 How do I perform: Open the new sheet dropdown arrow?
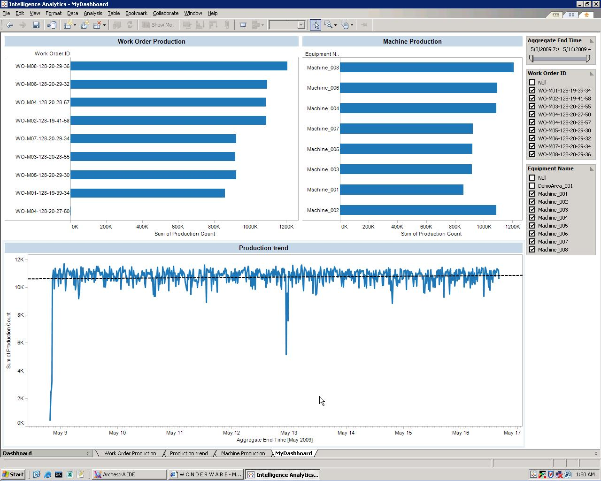pyautogui.click(x=75, y=25)
